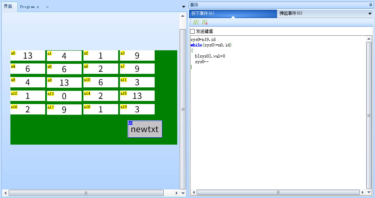Select number component n12 showing 1
The image size is (375, 198).
(28, 96)
